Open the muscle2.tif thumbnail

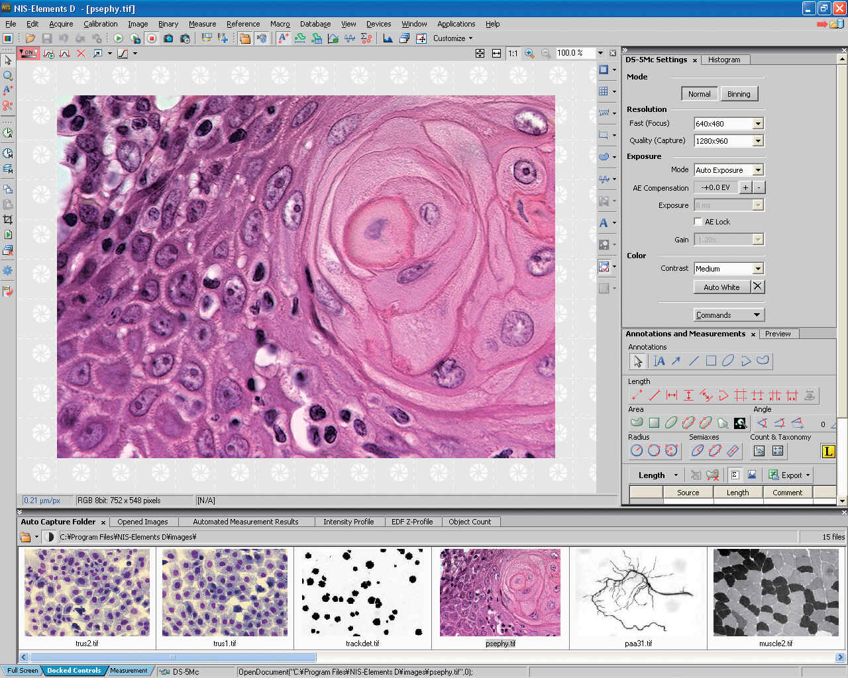[775, 593]
